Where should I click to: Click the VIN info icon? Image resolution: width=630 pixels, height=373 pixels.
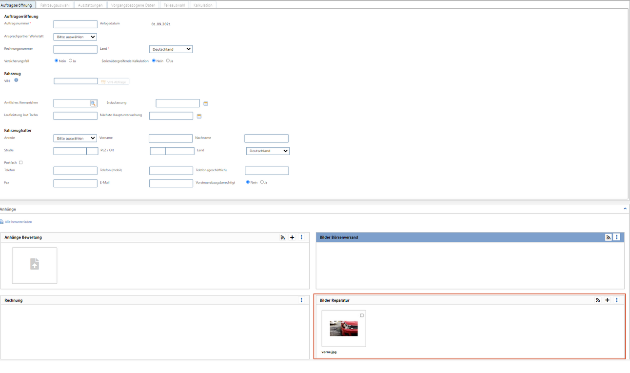pos(16,80)
